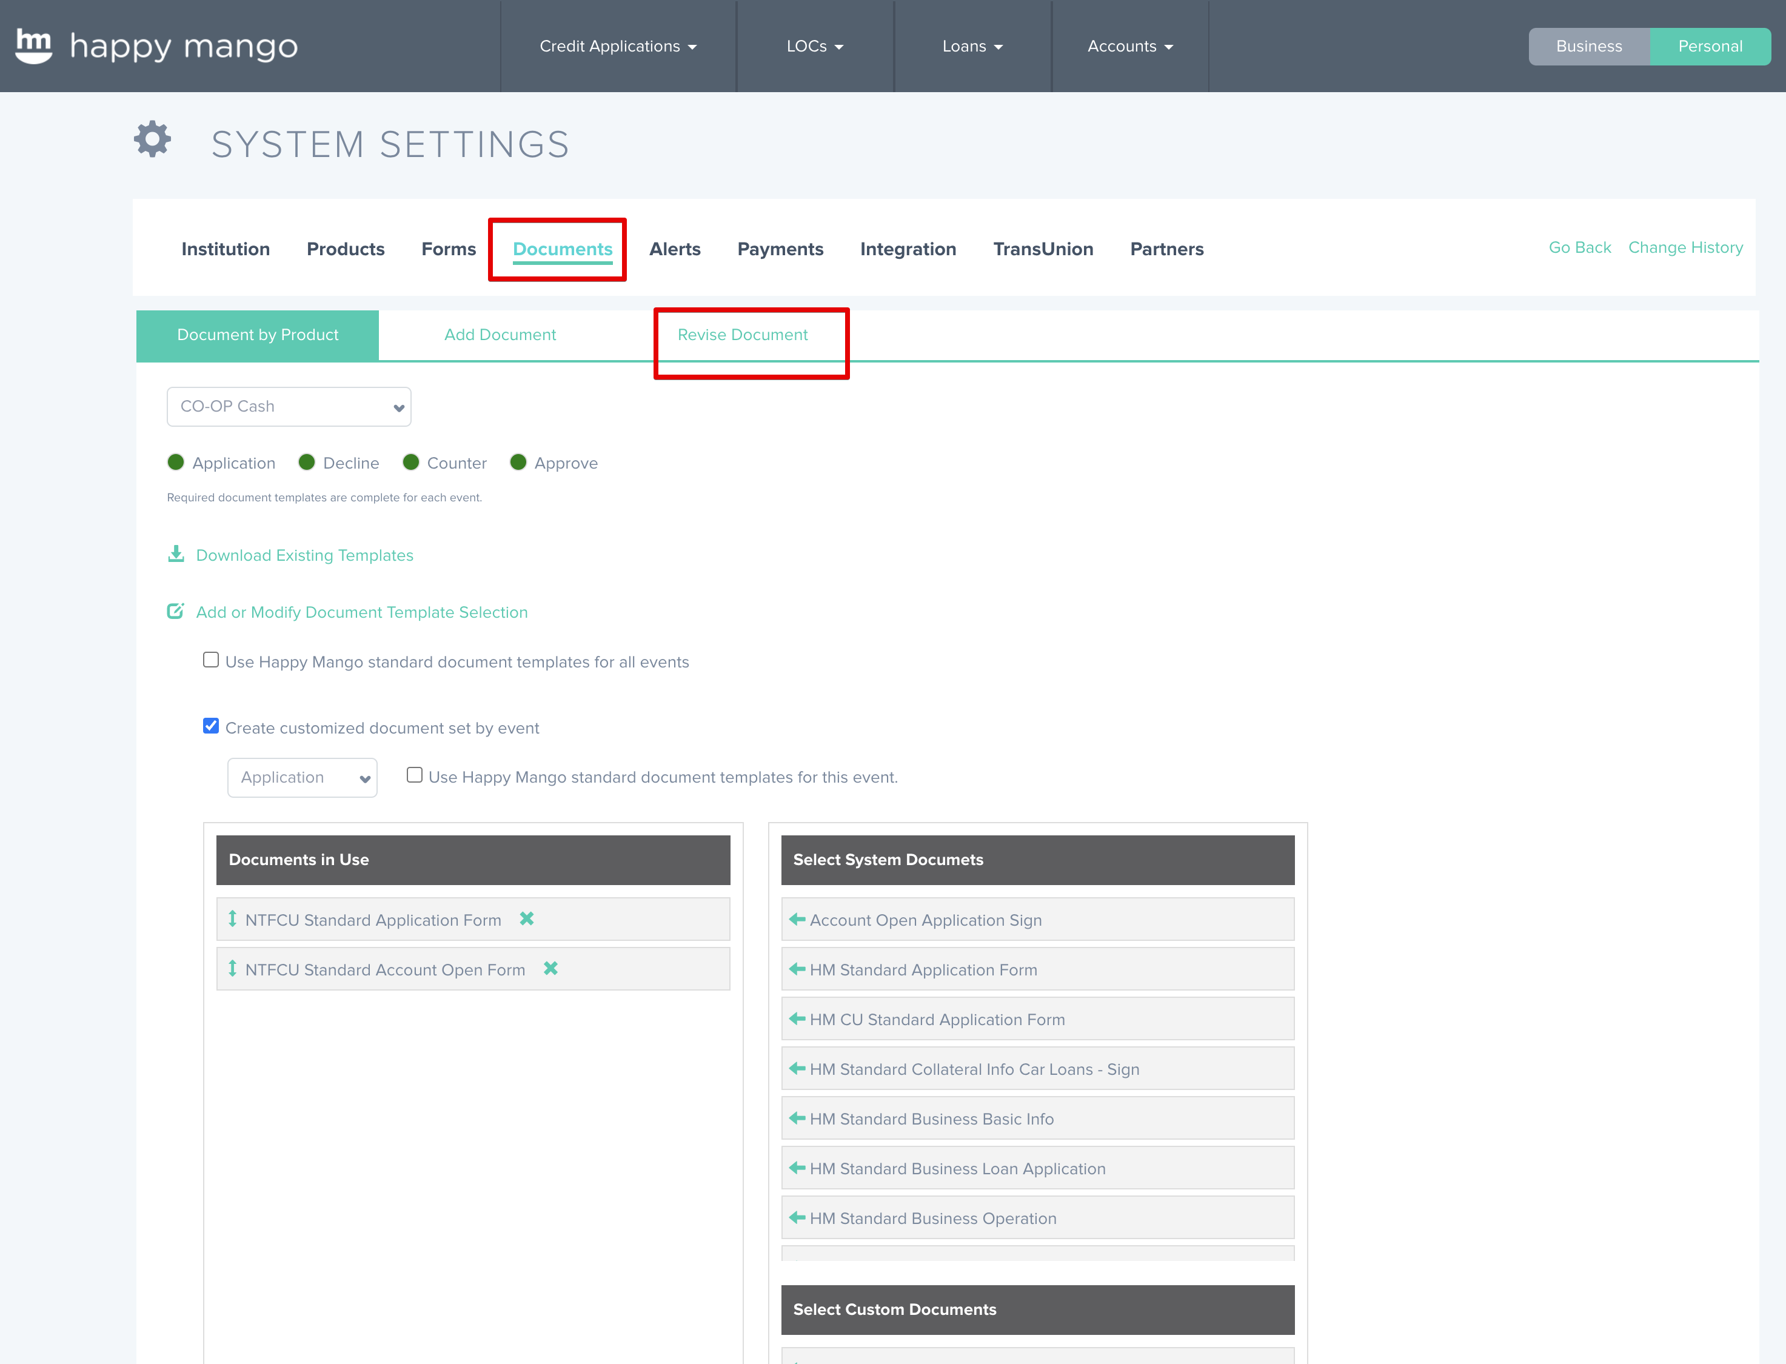Open the Application event dropdown
The width and height of the screenshot is (1786, 1364).
click(302, 778)
